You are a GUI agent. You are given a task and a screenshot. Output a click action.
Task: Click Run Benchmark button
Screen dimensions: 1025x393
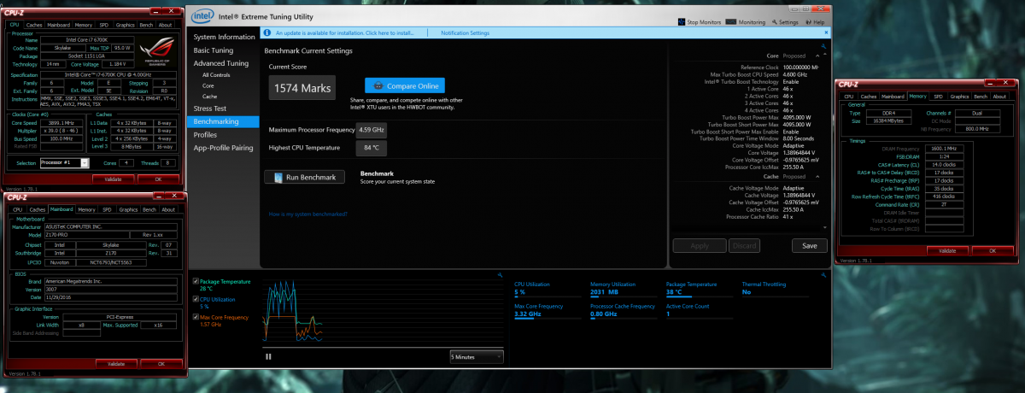pyautogui.click(x=305, y=177)
